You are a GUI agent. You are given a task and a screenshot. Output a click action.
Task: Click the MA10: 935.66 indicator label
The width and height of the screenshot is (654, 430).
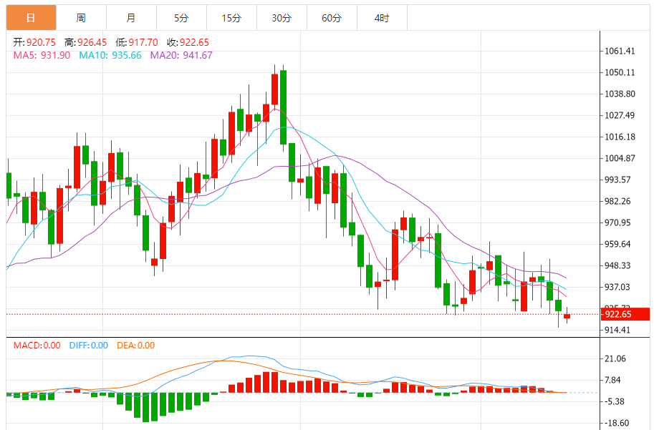110,55
